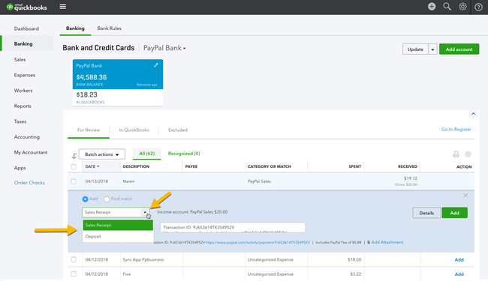Open Apps in the sidebar
Screen dimensions: 488x281
click(20, 168)
